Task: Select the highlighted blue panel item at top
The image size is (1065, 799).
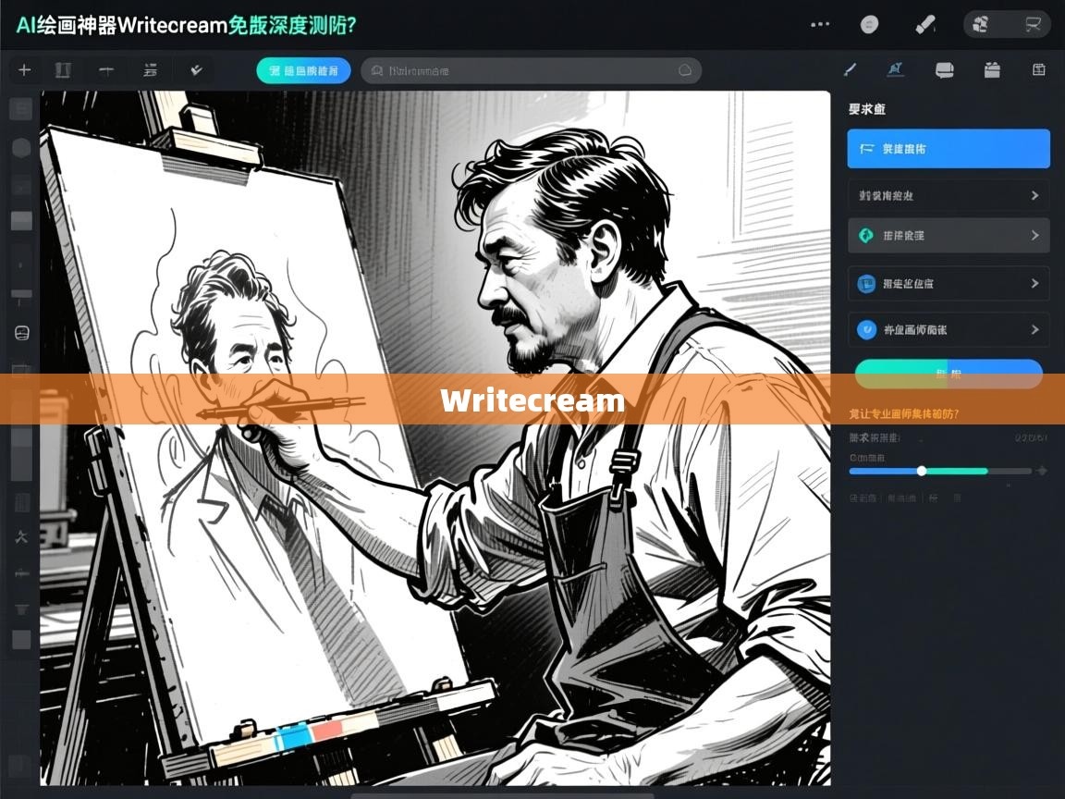Action: (948, 149)
